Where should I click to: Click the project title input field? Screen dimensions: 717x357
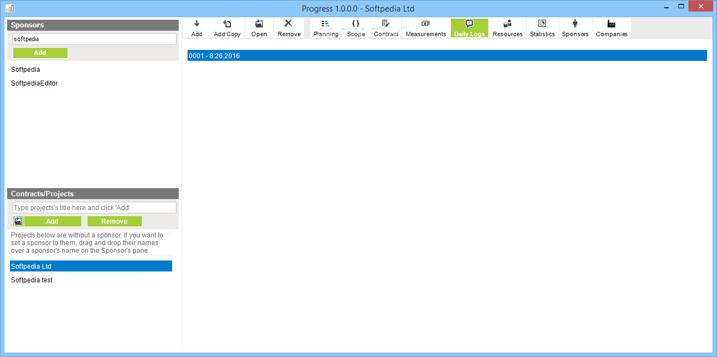coord(95,208)
